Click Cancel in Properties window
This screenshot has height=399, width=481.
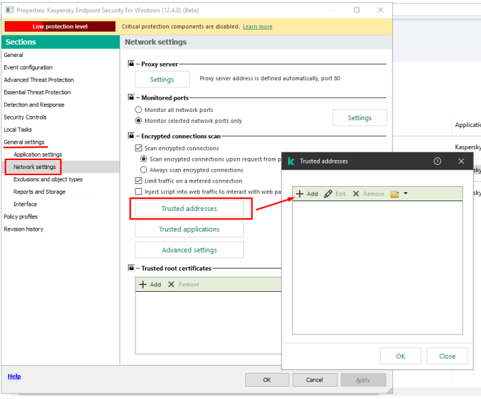315,380
